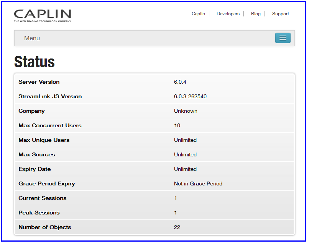
Task: Select the Peak Sessions value 1
Action: pyautogui.click(x=175, y=213)
